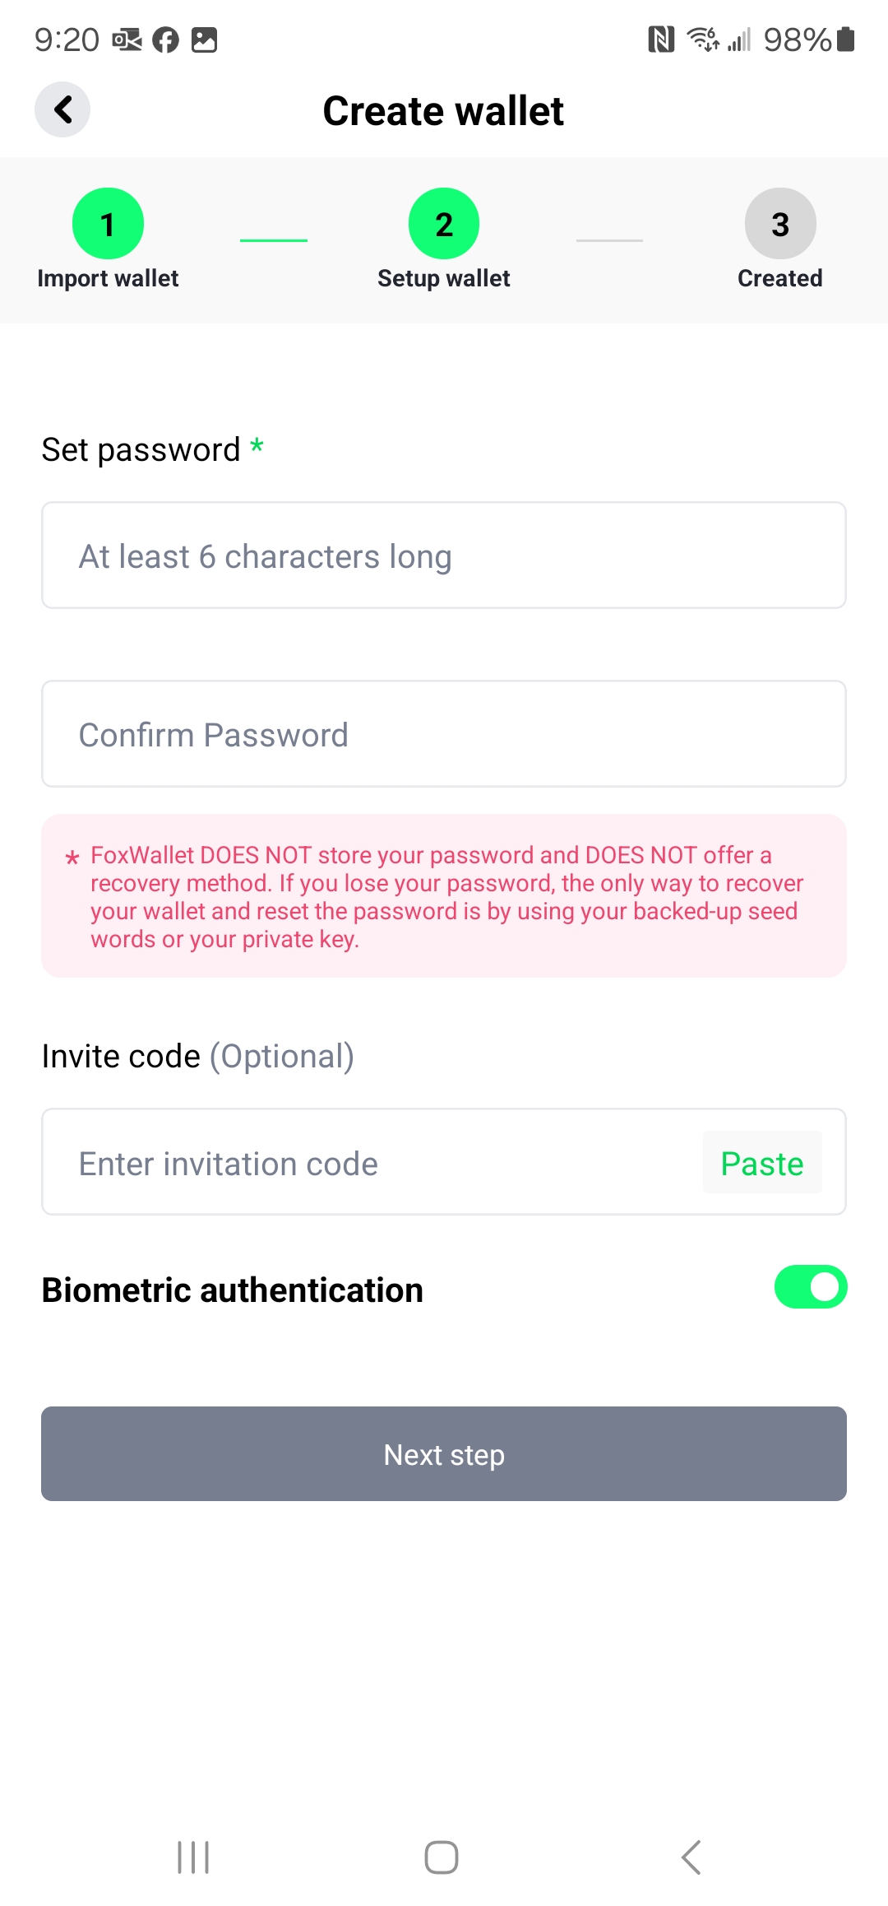Image resolution: width=888 pixels, height=1906 pixels.
Task: Tap the gallery image notification icon
Action: [204, 40]
